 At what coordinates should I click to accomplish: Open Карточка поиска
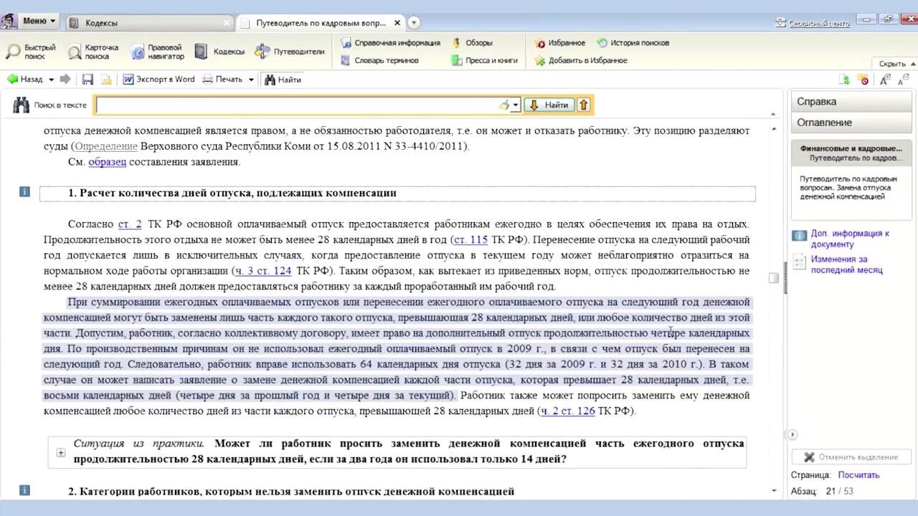tap(93, 52)
